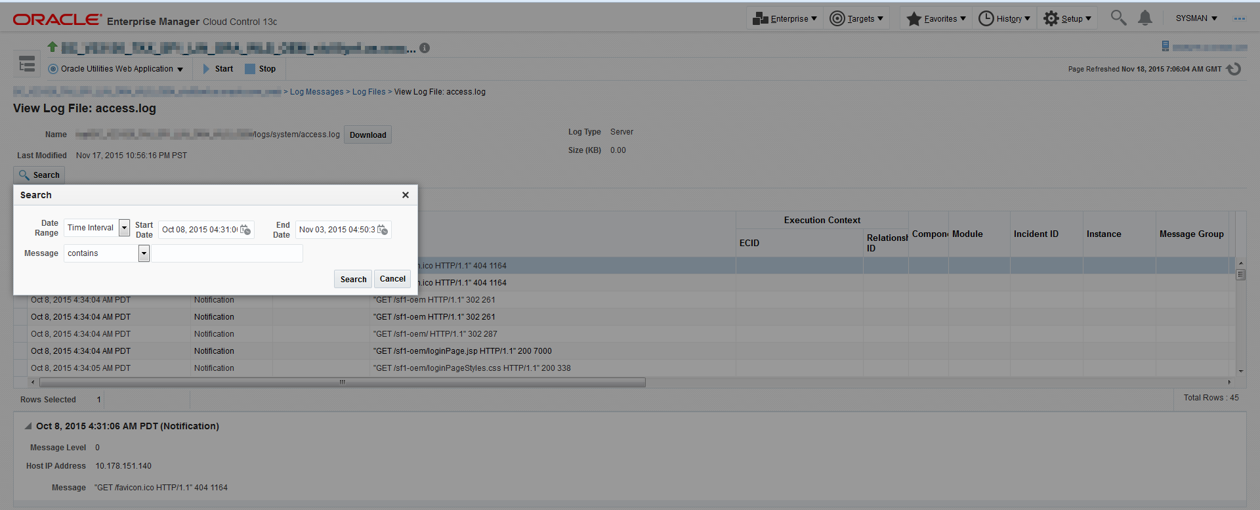Viewport: 1260px width, 510px height.
Task: Go to Log Messages breadcrumb
Action: pos(316,92)
